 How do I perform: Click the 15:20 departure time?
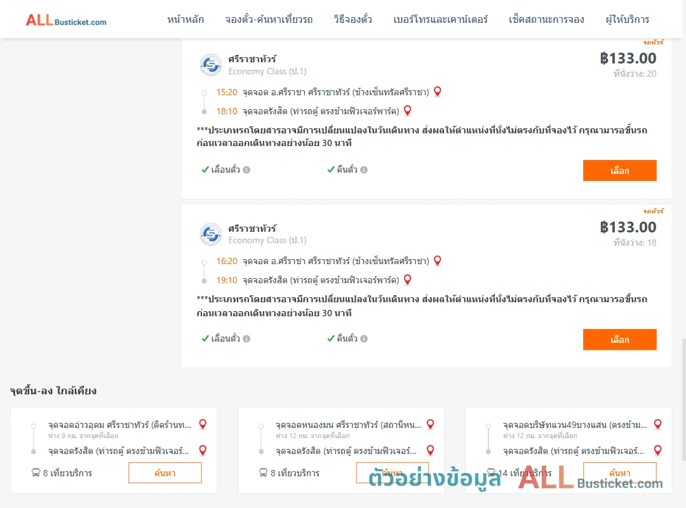pyautogui.click(x=227, y=92)
